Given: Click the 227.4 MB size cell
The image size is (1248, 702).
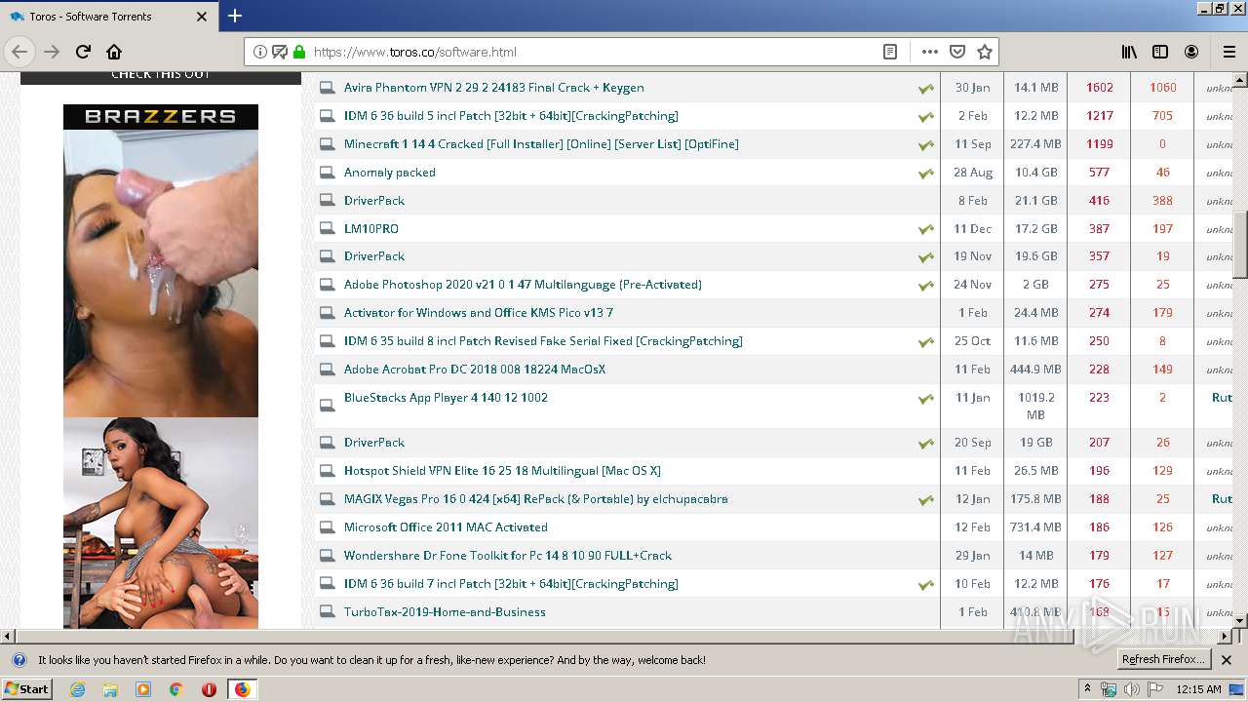Looking at the screenshot, I should [x=1035, y=144].
